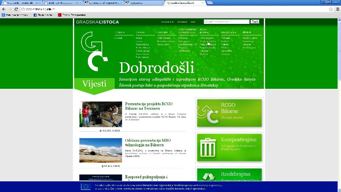The image size is (341, 192).
Task: Click the Traži search button
Action: (255, 22)
